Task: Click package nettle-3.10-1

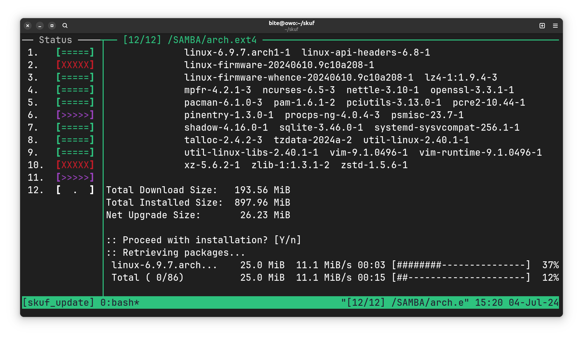Action: (x=383, y=90)
